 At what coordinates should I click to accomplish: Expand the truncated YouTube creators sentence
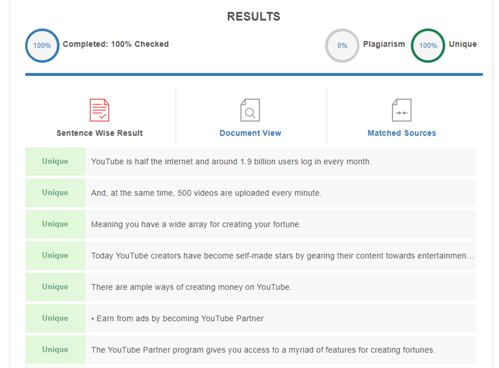[282, 256]
